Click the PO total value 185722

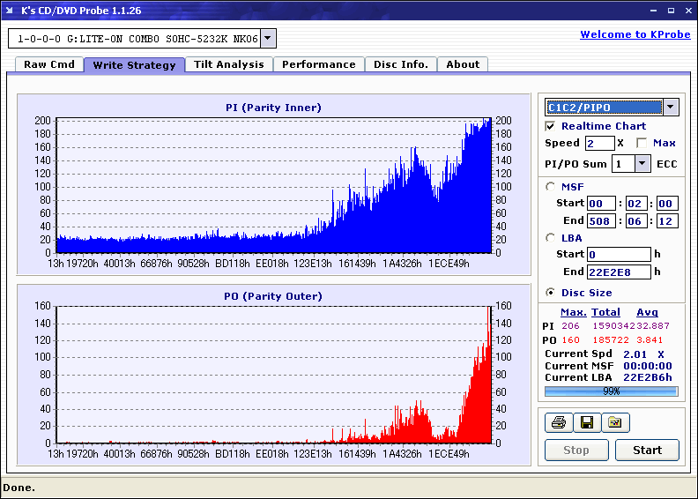coord(610,340)
